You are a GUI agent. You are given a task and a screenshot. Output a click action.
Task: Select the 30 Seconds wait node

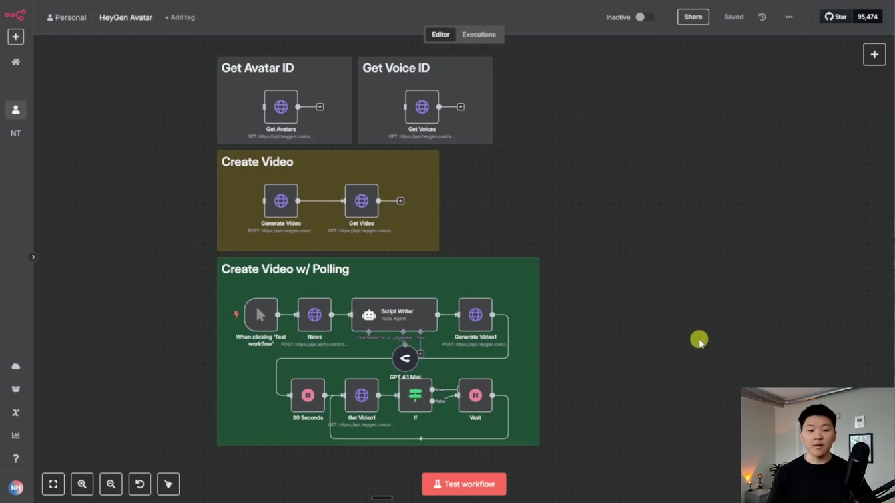tap(308, 395)
